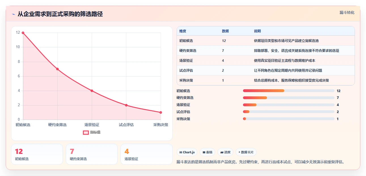Click the 表格 tag chip

click(x=208, y=152)
